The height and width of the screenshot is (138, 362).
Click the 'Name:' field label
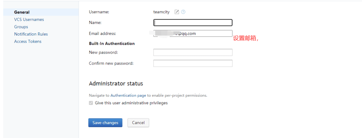95,23
